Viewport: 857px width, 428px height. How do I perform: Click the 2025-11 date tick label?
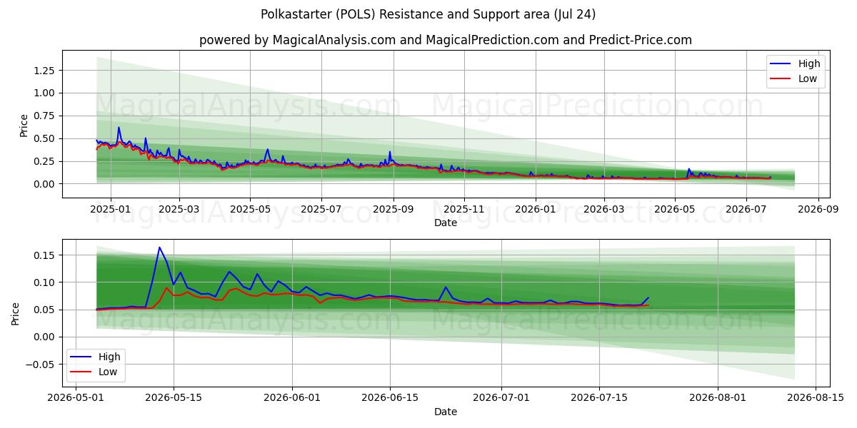tap(464, 210)
